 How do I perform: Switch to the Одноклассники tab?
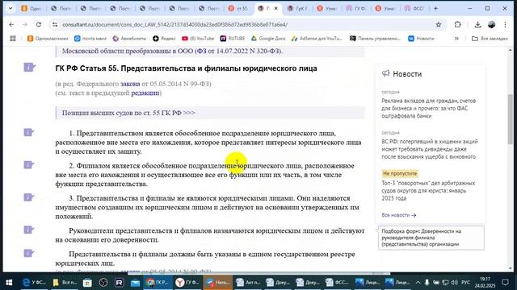click(x=32, y=9)
